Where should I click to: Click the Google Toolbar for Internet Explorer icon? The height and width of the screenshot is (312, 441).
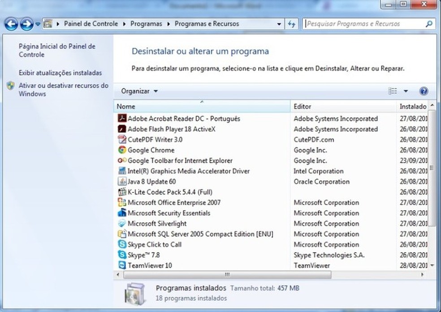[122, 160]
